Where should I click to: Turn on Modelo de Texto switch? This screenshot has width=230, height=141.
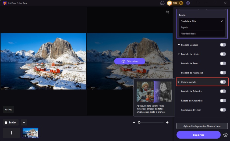pos(223,64)
